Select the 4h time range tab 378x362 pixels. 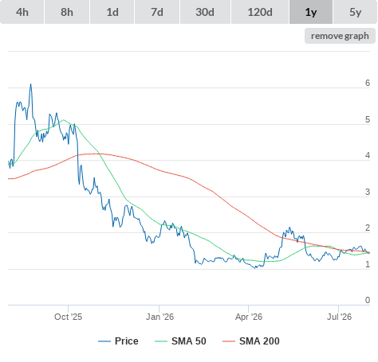click(22, 12)
